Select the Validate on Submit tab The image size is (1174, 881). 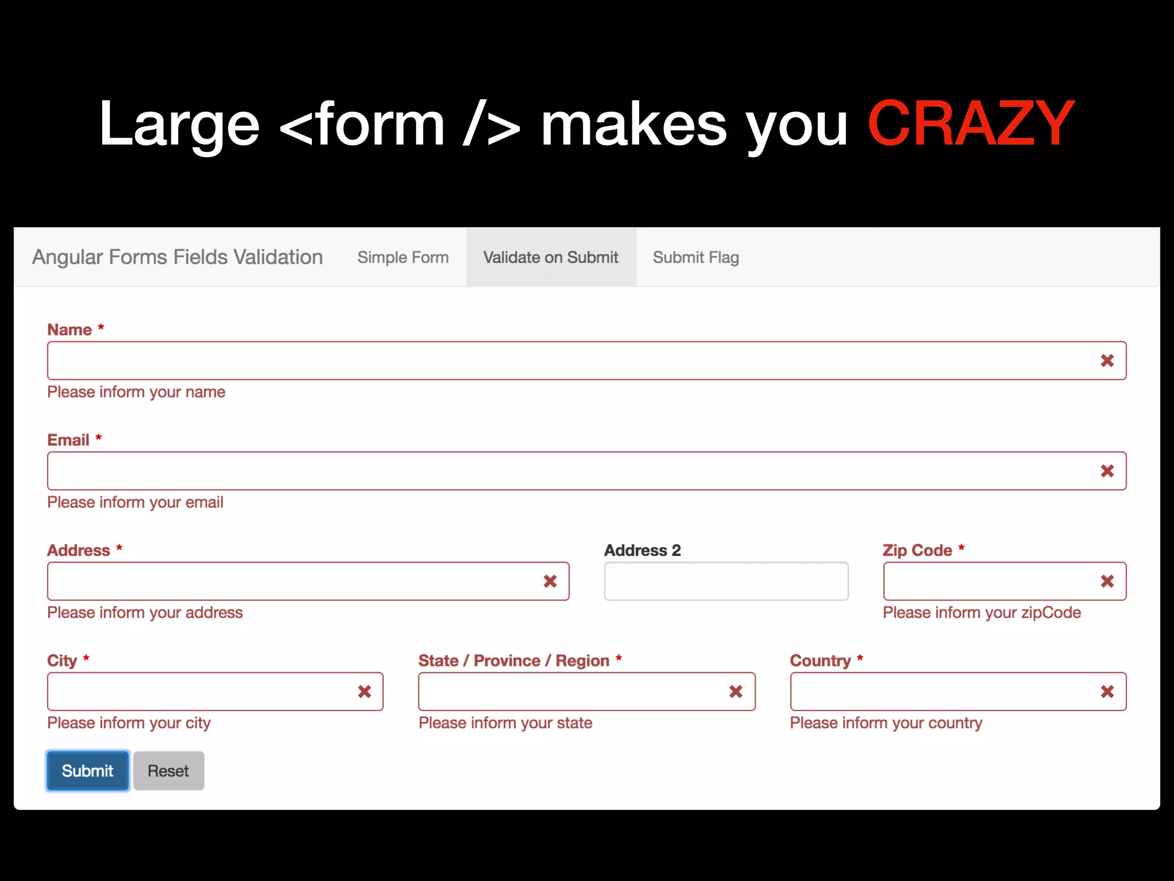(550, 258)
